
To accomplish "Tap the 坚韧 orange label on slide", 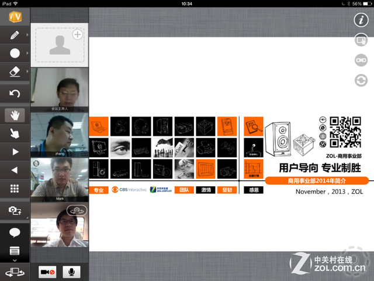I will 227,190.
